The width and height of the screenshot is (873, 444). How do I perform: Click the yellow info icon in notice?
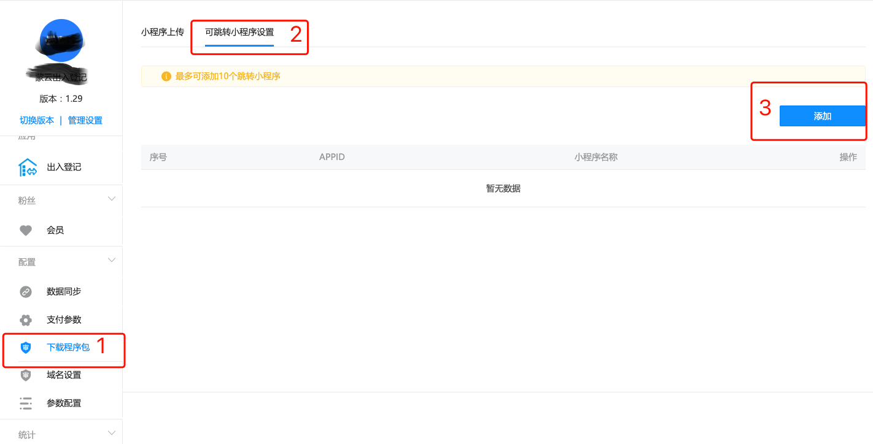point(166,77)
